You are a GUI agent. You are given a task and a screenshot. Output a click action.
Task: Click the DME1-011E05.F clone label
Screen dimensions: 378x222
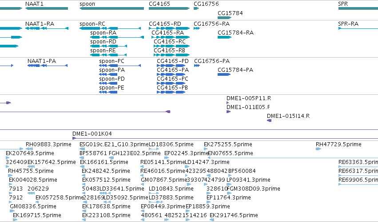coord(248,107)
